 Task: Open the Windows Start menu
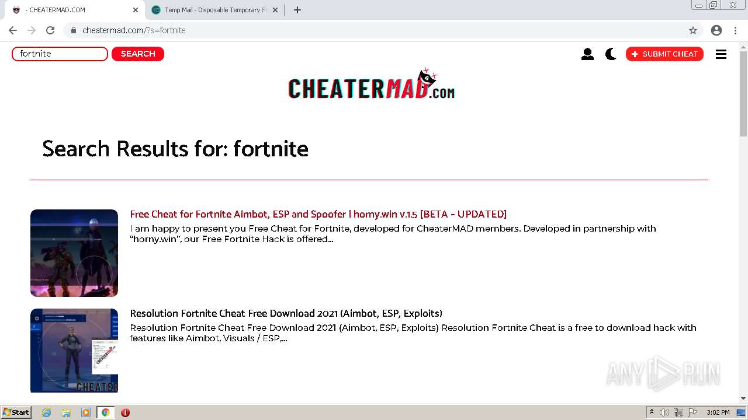(16, 412)
